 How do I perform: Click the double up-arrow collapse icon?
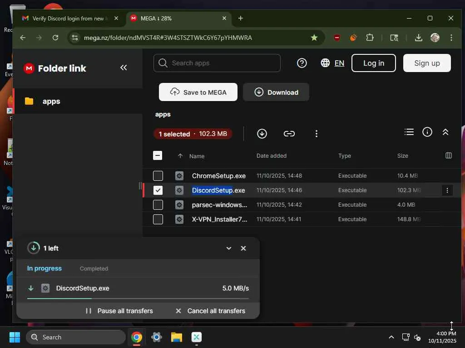[x=445, y=132]
